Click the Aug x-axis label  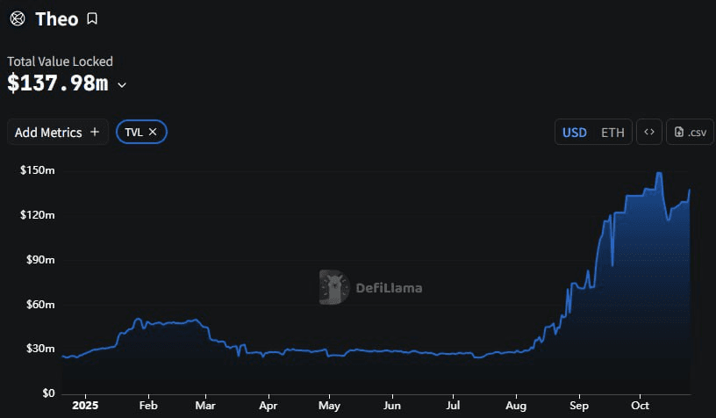516,406
